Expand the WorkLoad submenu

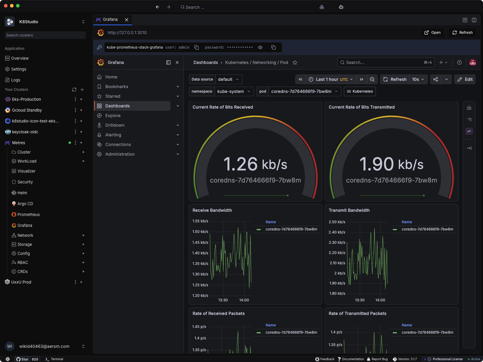pyautogui.click(x=83, y=161)
